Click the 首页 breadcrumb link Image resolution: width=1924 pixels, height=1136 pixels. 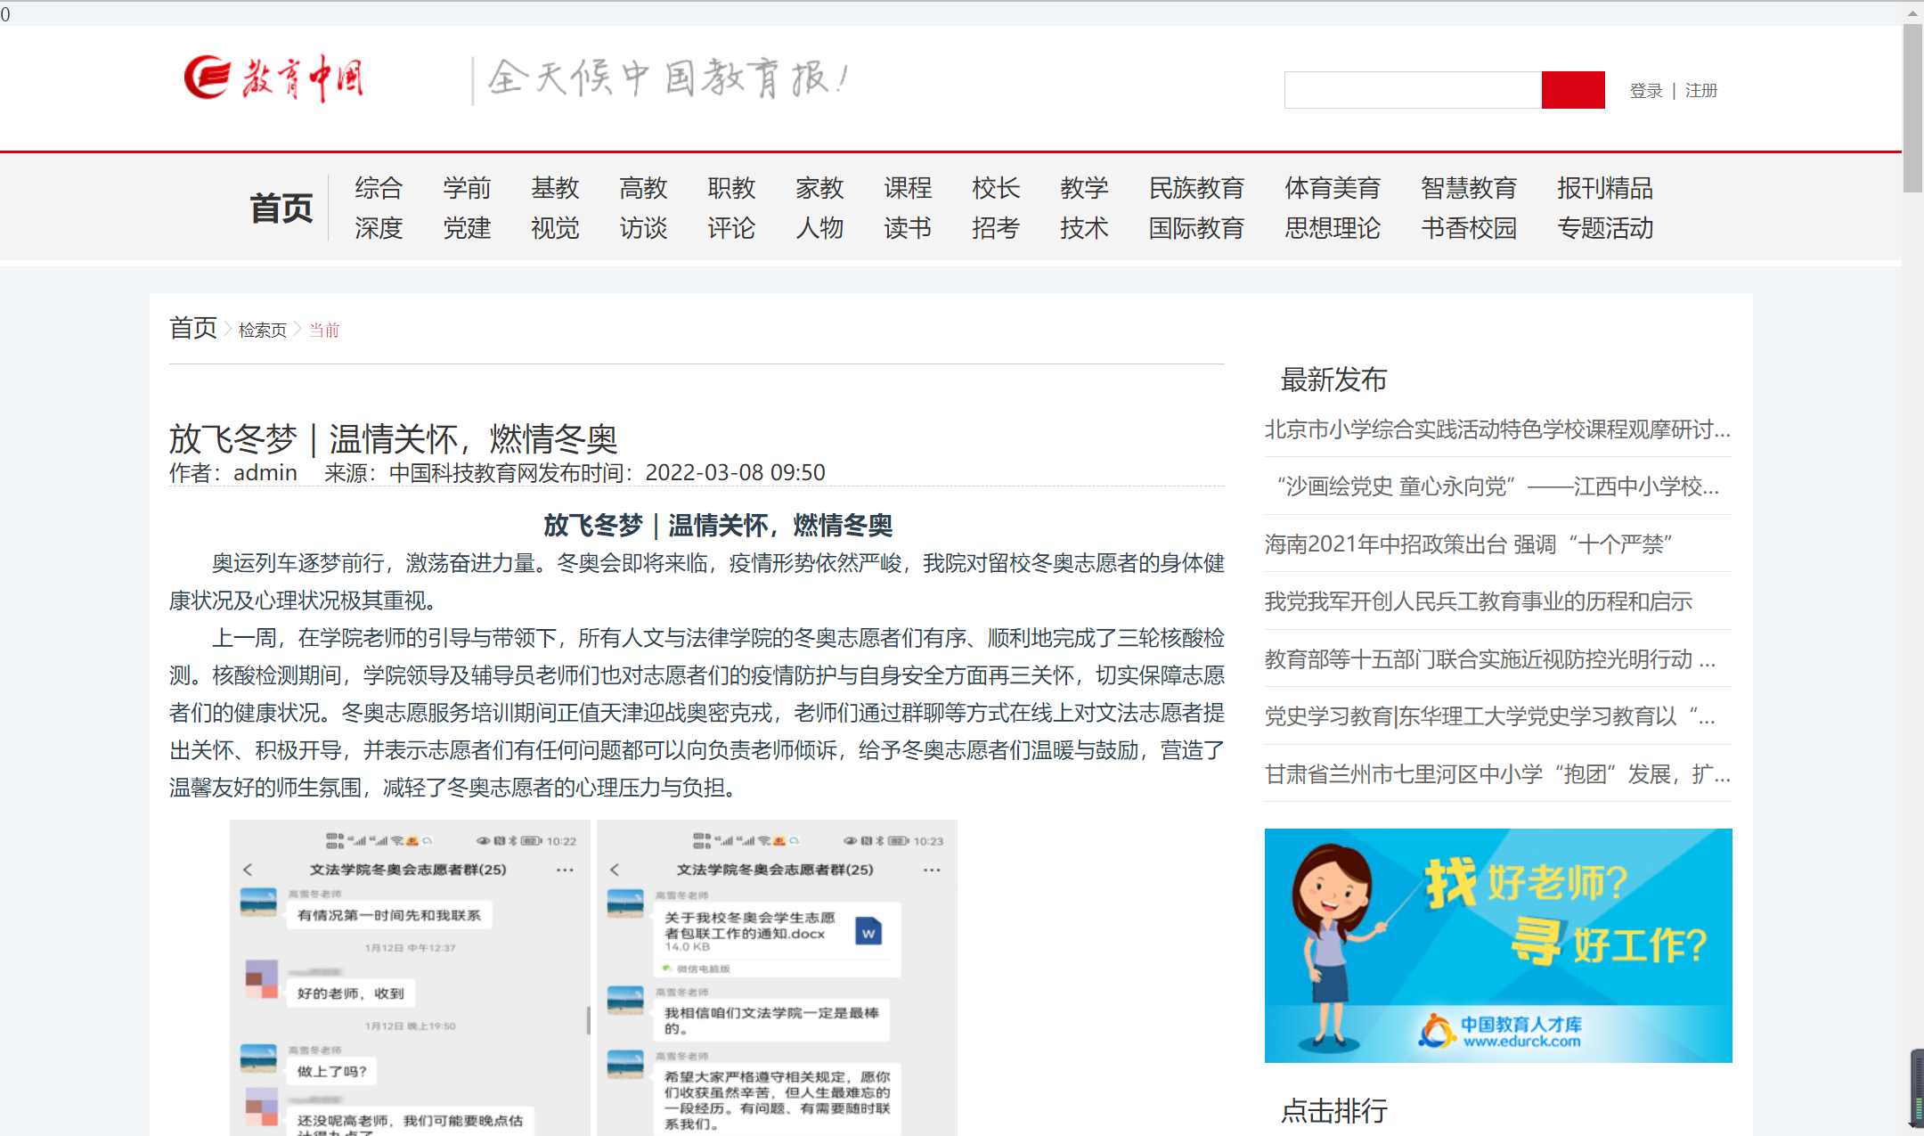[193, 328]
